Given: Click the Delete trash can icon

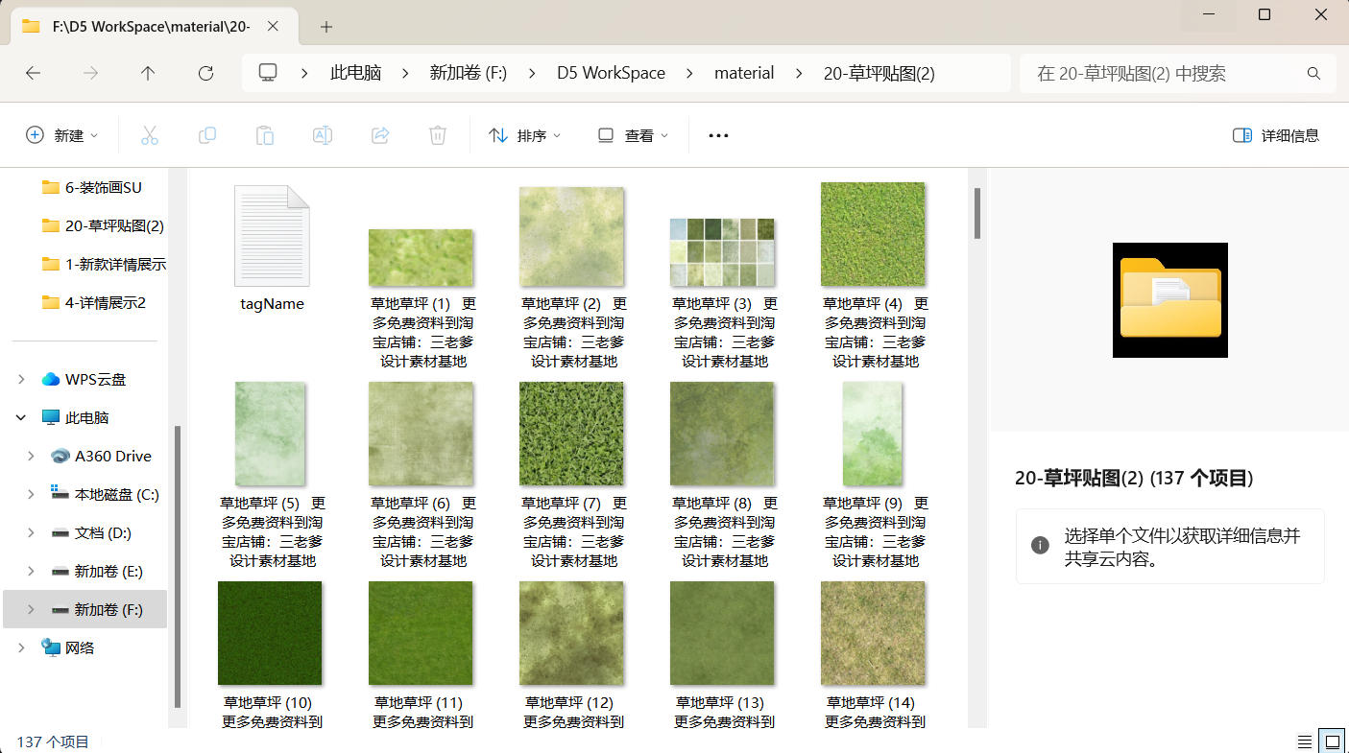Looking at the screenshot, I should point(438,135).
